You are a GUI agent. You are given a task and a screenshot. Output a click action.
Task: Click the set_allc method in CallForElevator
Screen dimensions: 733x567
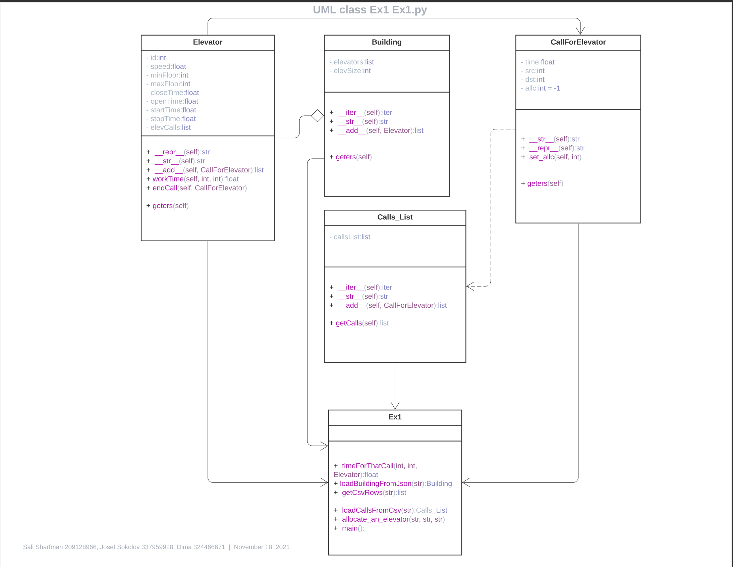click(x=542, y=157)
